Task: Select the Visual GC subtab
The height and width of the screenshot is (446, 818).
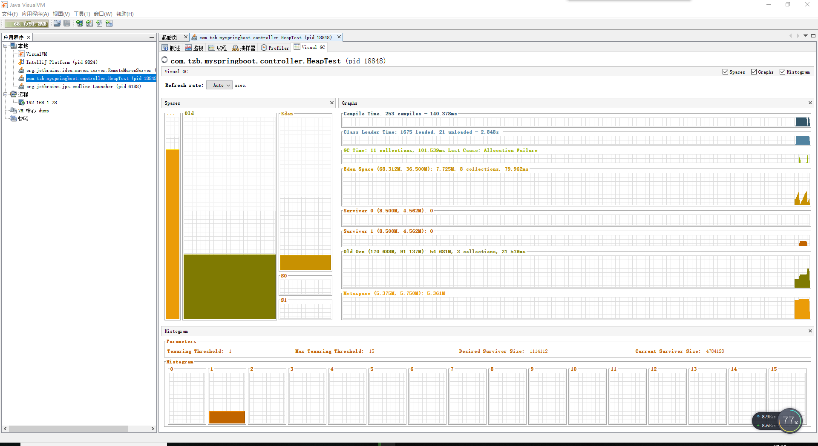Action: coord(310,47)
